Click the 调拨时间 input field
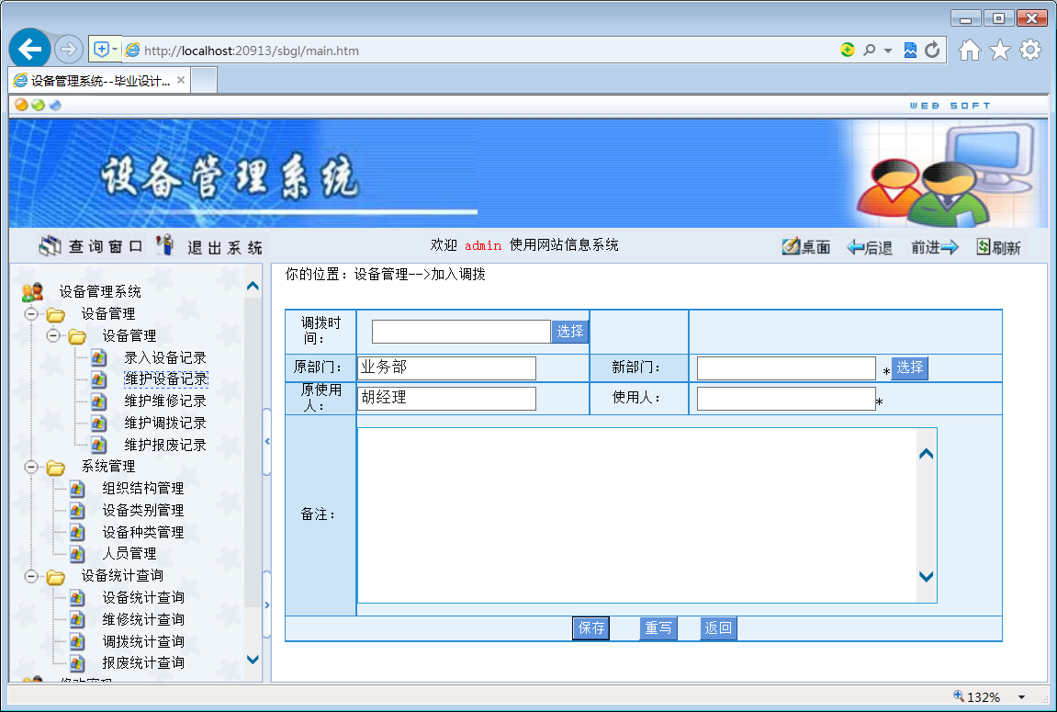This screenshot has height=712, width=1057. (x=461, y=332)
